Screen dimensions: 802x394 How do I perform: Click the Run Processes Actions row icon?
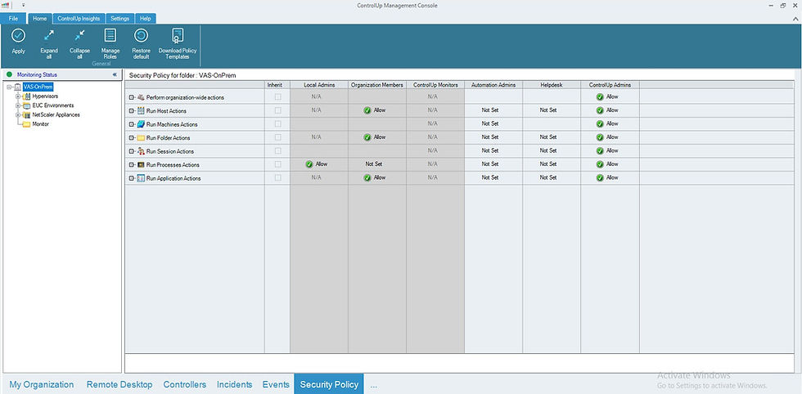[141, 165]
